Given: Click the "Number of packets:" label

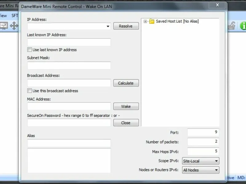Looking at the screenshot, I should tap(162, 142).
